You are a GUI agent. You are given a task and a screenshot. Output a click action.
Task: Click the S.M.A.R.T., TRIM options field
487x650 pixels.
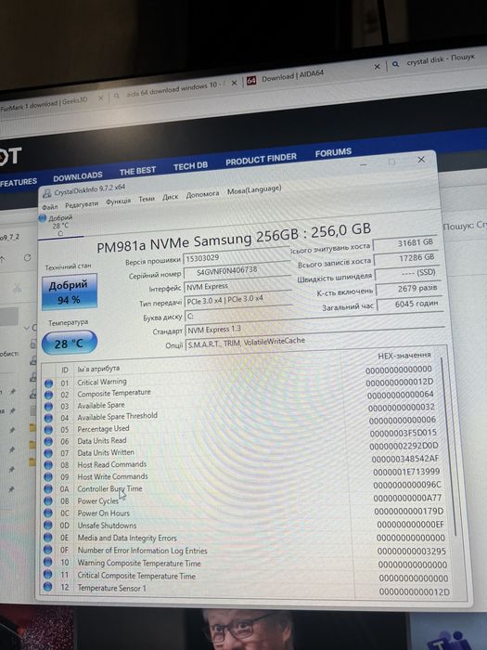(316, 343)
